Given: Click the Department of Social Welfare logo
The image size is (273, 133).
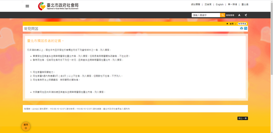Looking at the screenshot, I should tap(58, 6).
